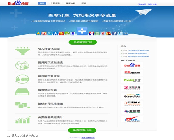Click the orange T share icon
The height and width of the screenshot is (140, 174).
109,33
